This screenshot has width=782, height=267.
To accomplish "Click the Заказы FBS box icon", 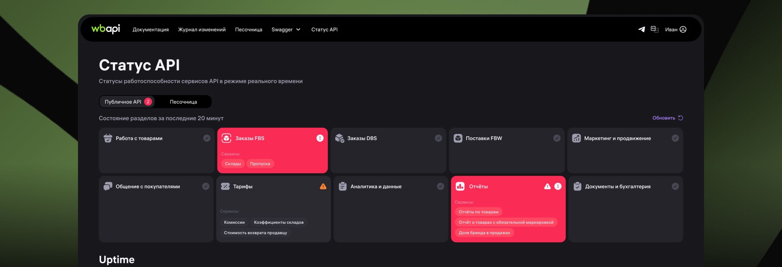I will (x=226, y=138).
